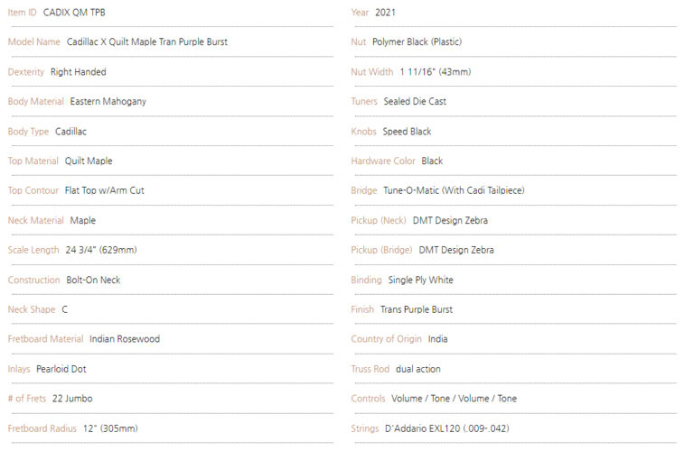
Task: Click the Right Handed dexterity value
Action: click(79, 72)
